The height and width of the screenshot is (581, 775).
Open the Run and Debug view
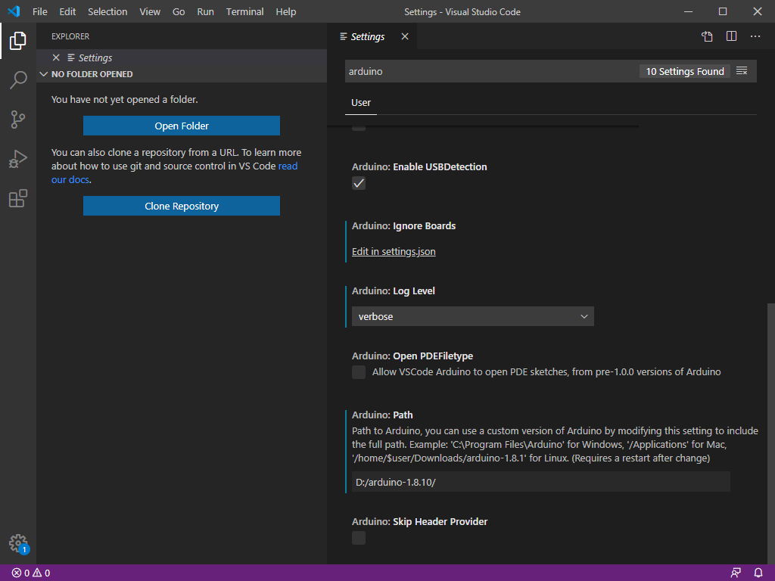18,159
